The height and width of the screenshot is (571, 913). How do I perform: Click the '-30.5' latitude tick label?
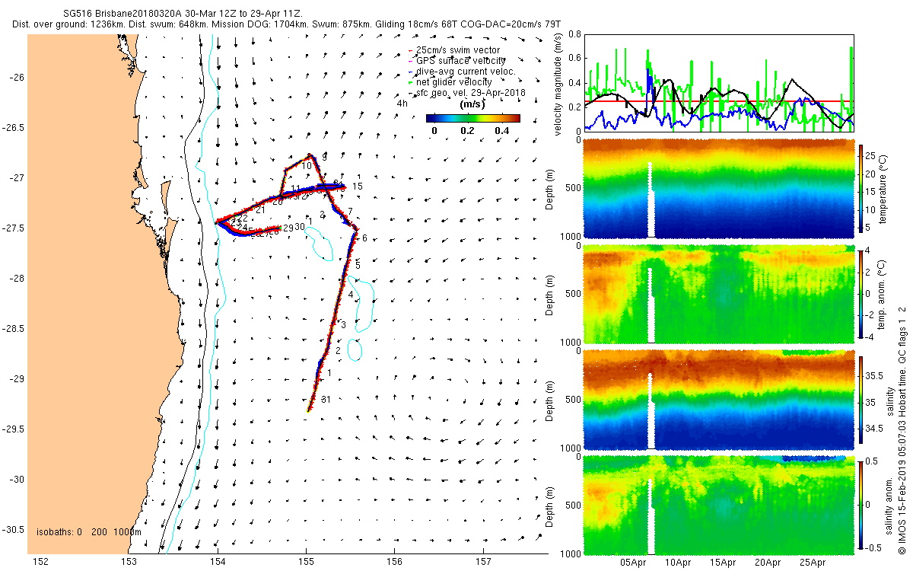pyautogui.click(x=14, y=530)
